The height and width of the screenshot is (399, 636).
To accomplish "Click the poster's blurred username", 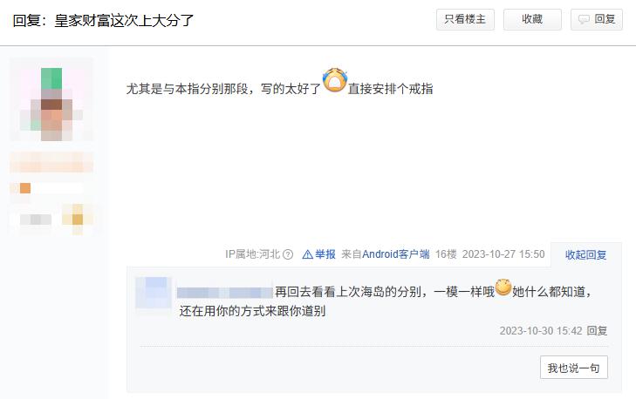I will pyautogui.click(x=51, y=162).
